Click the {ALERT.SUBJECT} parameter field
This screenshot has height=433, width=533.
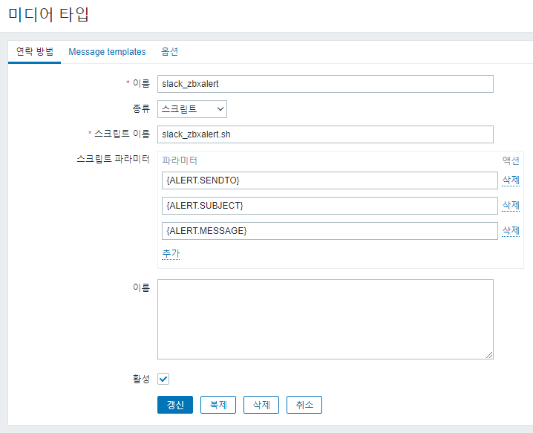pyautogui.click(x=330, y=206)
